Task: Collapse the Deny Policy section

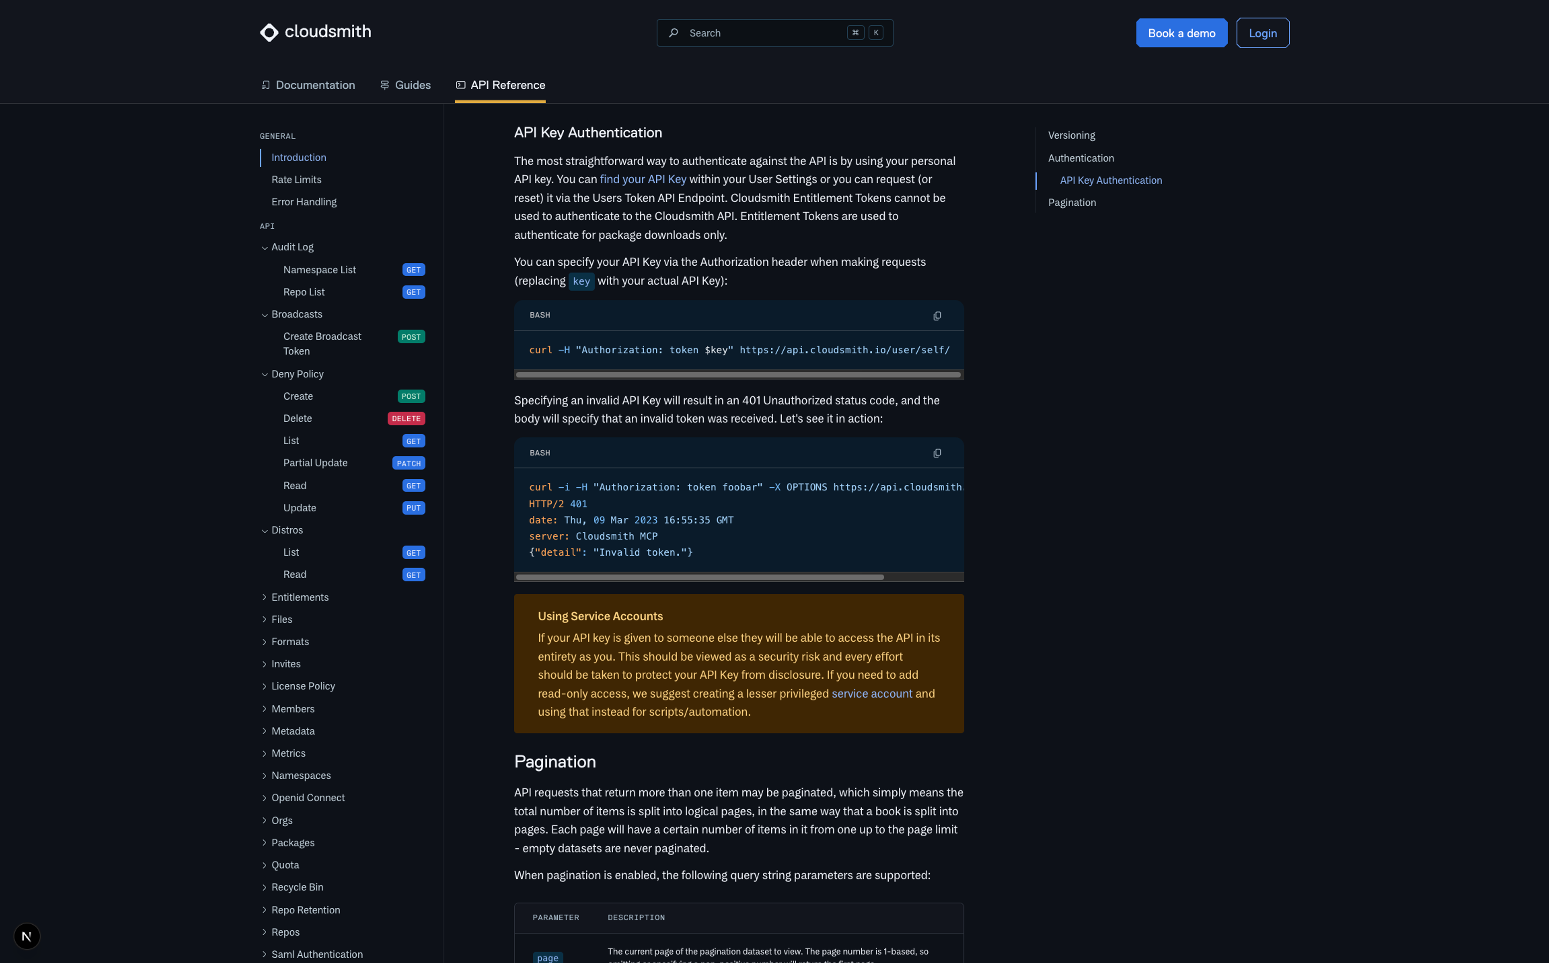Action: click(292, 374)
